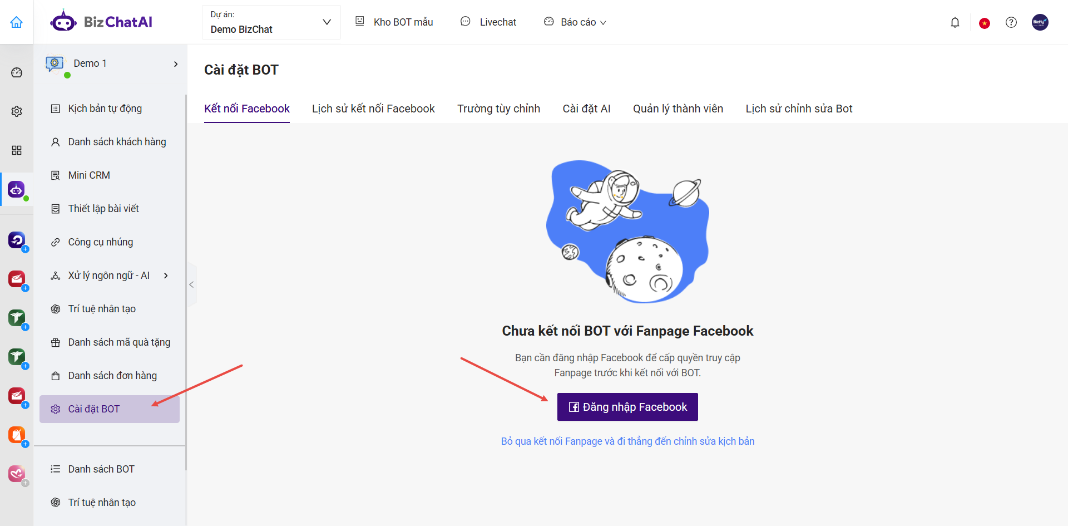Viewport: 1068px width, 526px height.
Task: Open the apps grid icon in the rail
Action: (x=17, y=150)
